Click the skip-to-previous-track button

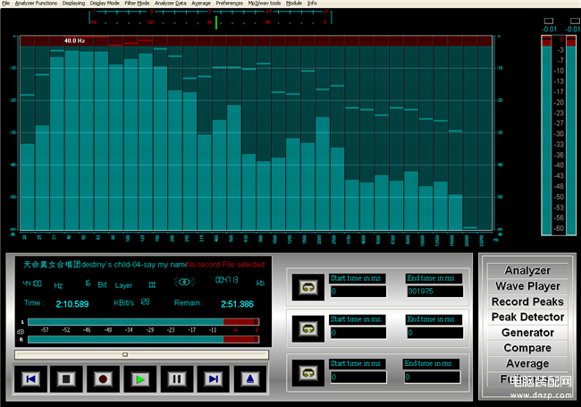point(30,379)
